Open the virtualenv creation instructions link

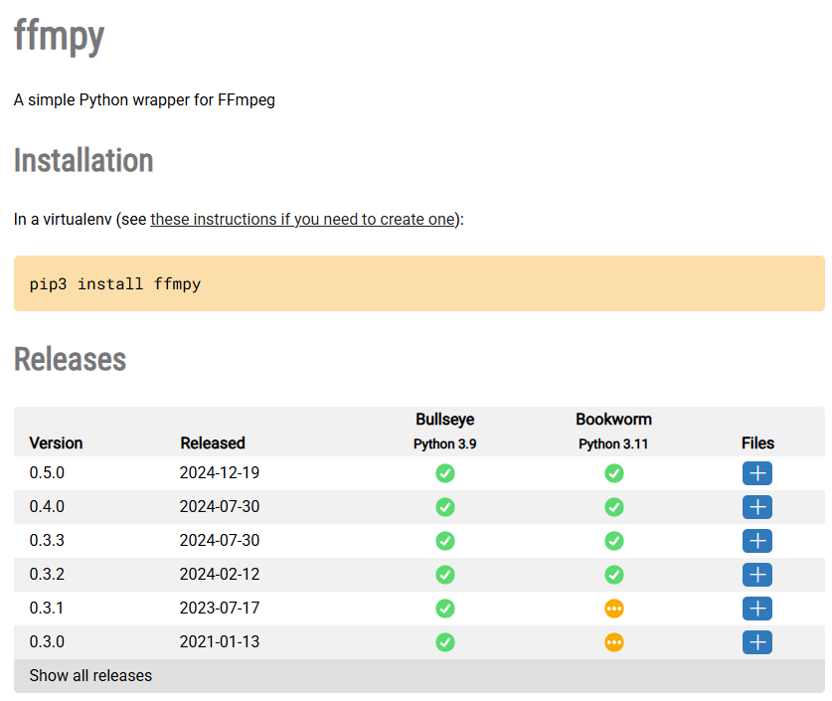302,219
